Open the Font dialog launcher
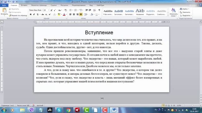The height and width of the screenshot is (113, 202). 67,19
